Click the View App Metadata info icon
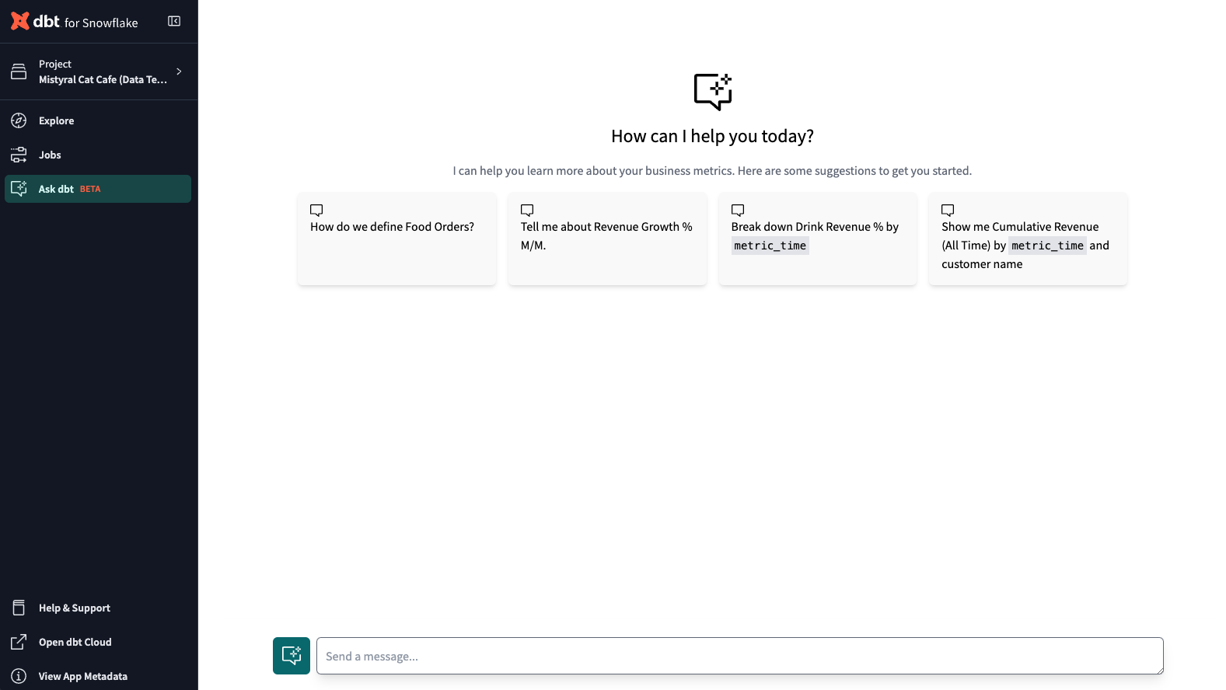This screenshot has height=690, width=1226. [x=19, y=676]
